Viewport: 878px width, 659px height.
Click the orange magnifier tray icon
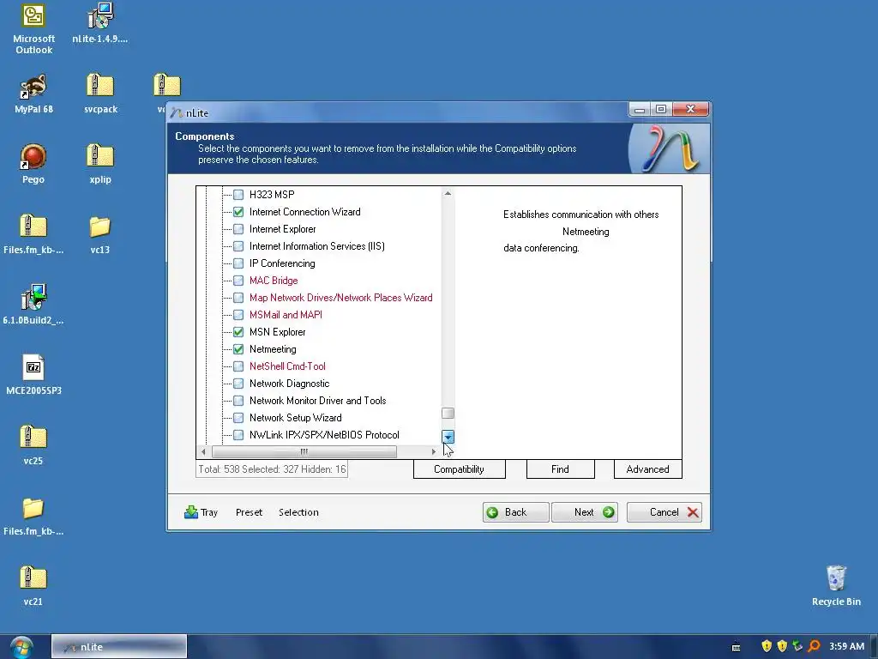(814, 647)
